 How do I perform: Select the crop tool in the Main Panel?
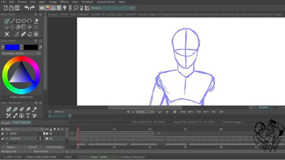(x=24, y=27)
